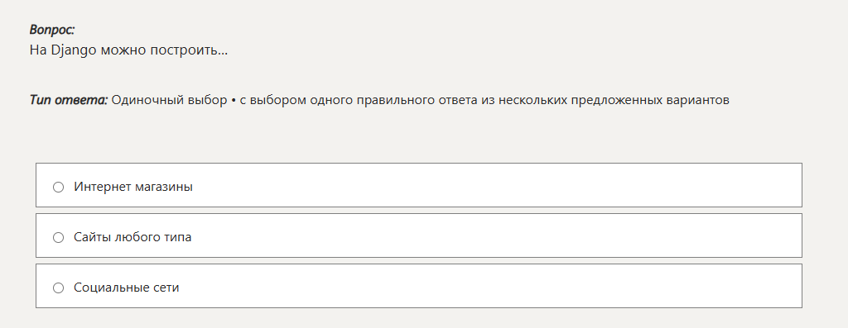Click blank space inside the "Интернет магазины" answer box
The width and height of the screenshot is (848, 328).
(x=487, y=185)
